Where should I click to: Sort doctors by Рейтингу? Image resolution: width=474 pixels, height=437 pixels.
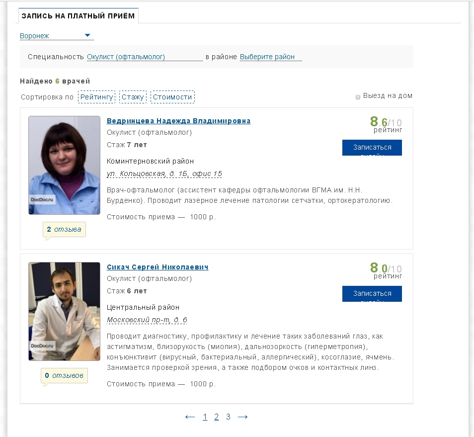[x=97, y=97]
